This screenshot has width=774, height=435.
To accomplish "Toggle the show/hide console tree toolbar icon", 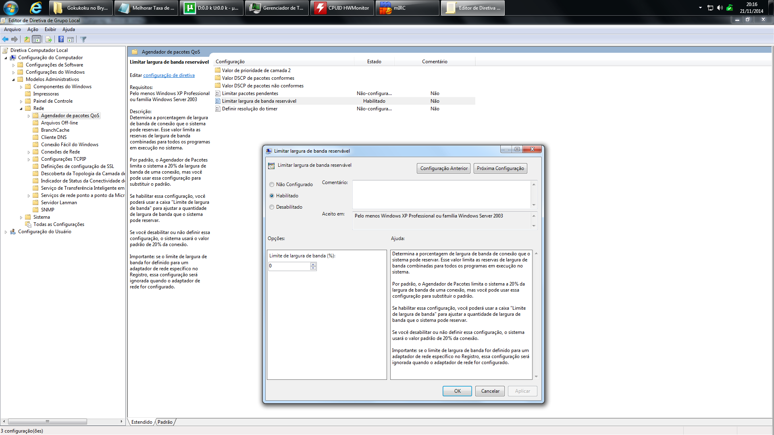I will [37, 39].
